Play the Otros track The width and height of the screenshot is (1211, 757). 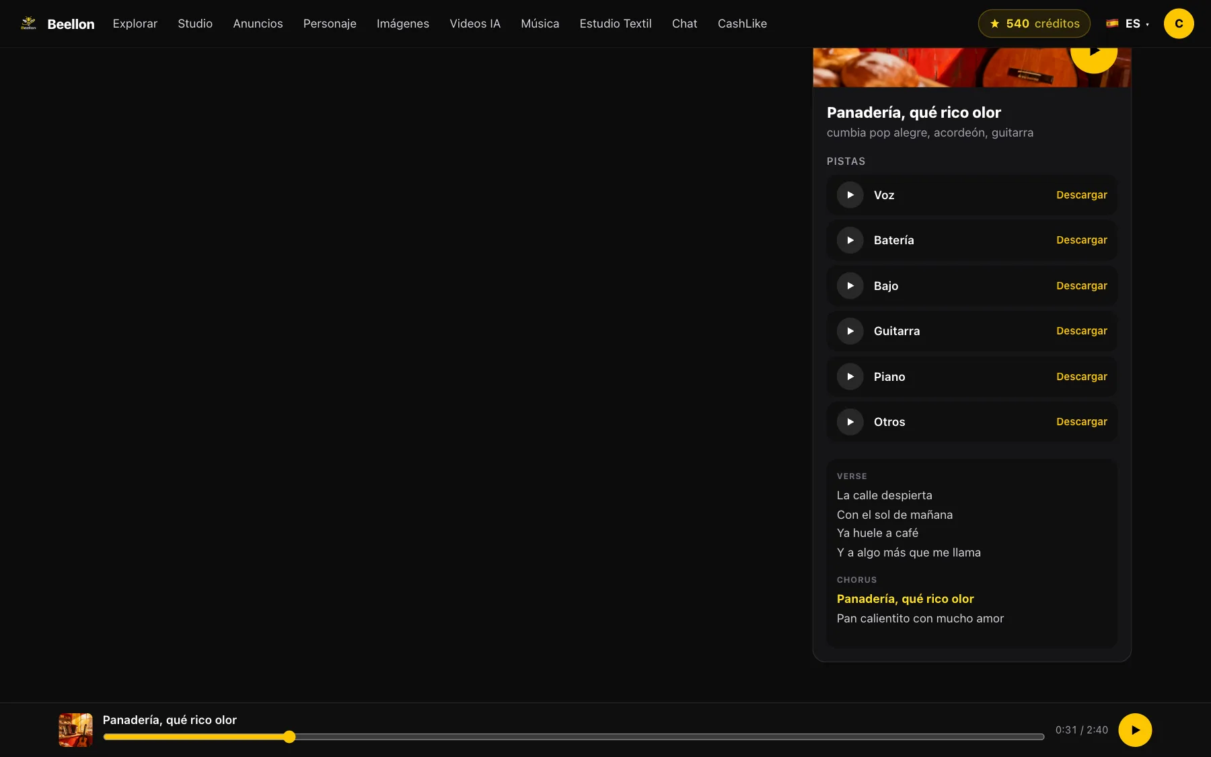point(850,422)
